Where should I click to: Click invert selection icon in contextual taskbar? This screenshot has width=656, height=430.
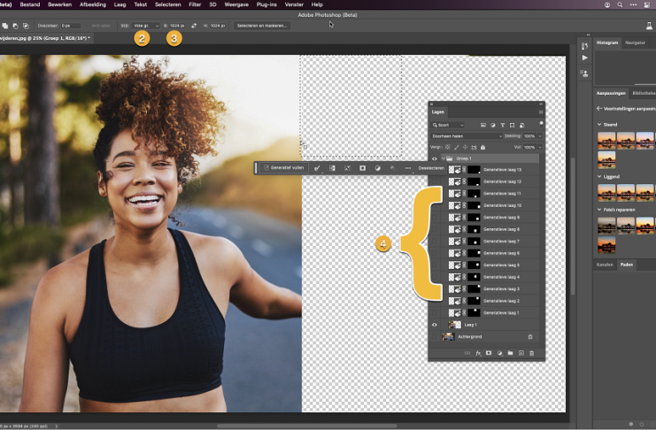tap(332, 168)
